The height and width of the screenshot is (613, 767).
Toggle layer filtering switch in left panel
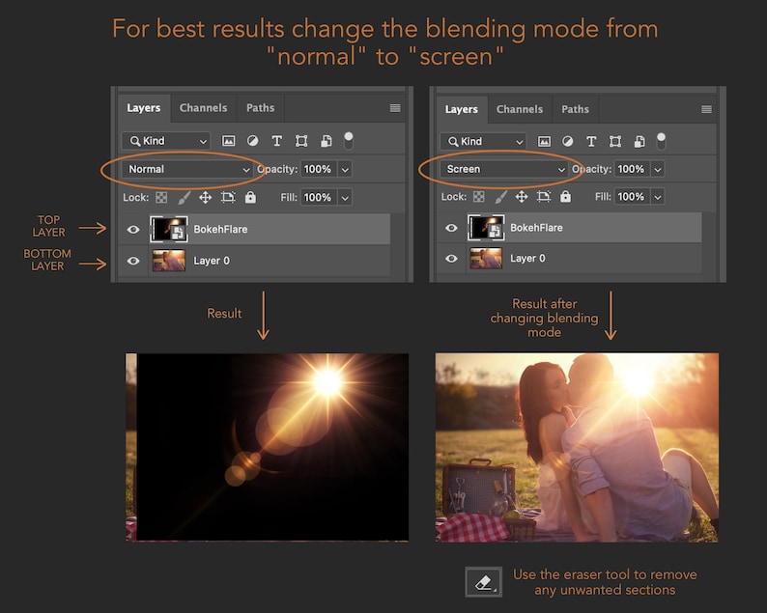pos(349,141)
